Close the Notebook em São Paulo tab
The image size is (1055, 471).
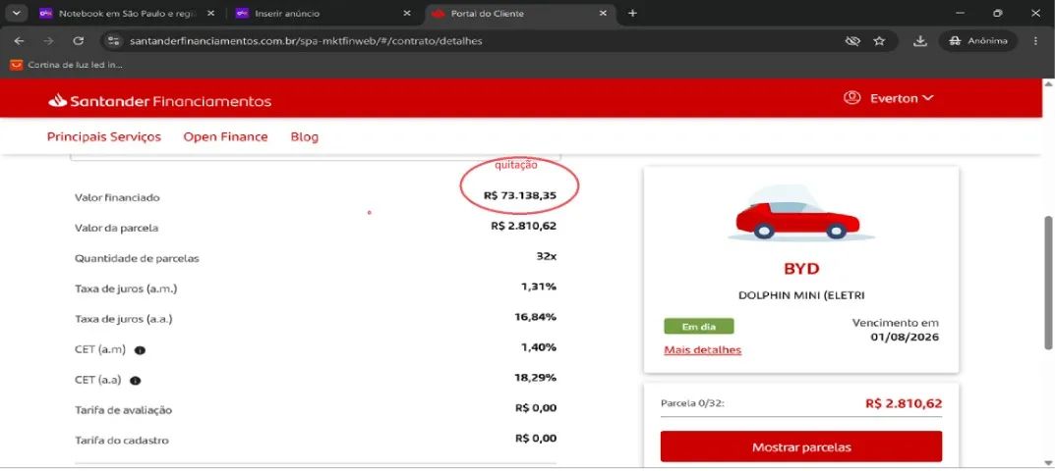tap(210, 14)
